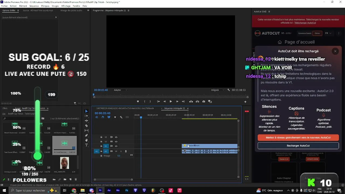345x194 pixels.
Task: Click timeline display settings wrench
Action: [121, 117]
